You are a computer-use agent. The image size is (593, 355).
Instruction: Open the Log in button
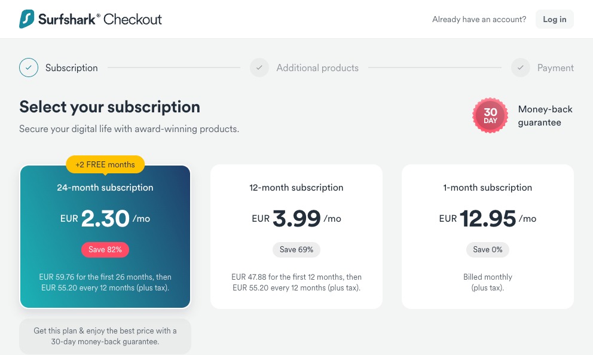tap(554, 19)
